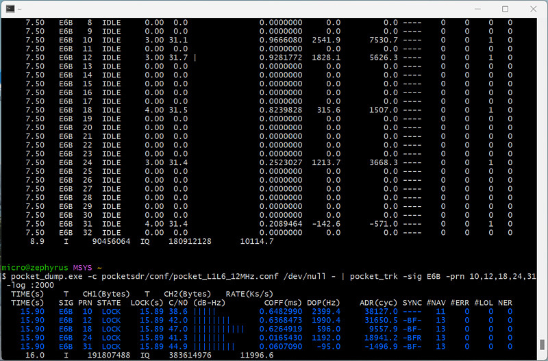Click the 38.6 signal bar for PRN 10
The width and height of the screenshot is (548, 361).
click(204, 312)
